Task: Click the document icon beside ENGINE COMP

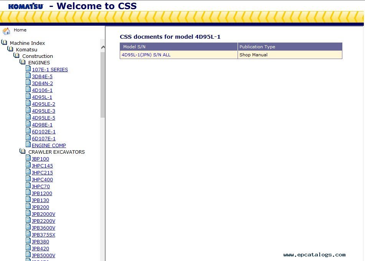Action: 28,144
